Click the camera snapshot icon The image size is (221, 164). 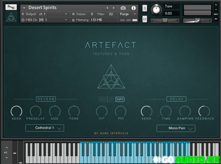pos(123,8)
